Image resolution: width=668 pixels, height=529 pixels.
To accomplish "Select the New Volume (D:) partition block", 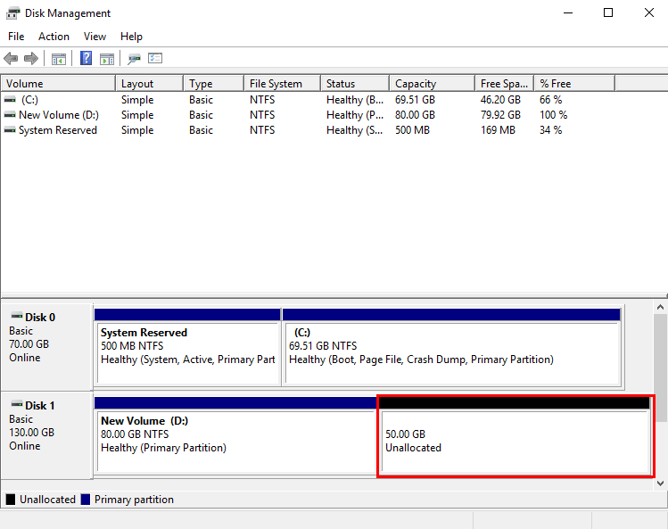I will (235, 435).
